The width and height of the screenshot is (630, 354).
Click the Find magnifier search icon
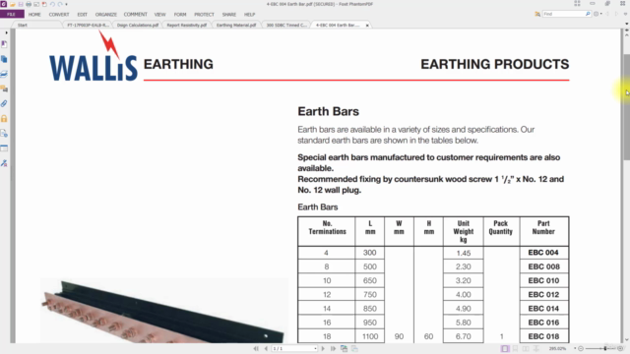[x=588, y=14]
